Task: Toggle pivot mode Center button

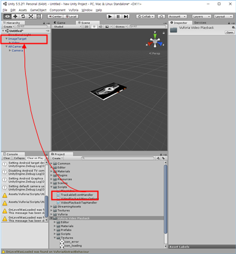Action: 55,16
